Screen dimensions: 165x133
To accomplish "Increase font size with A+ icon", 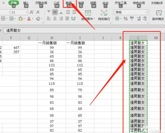I will click(32, 12).
